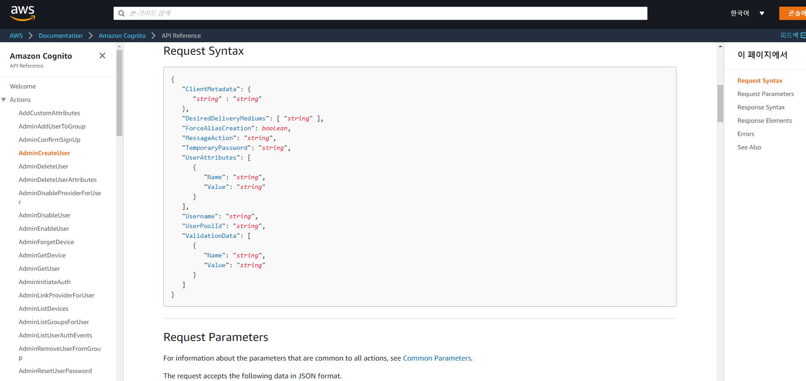Close the Amazon Cognito sidebar
806x381 pixels.
click(x=102, y=56)
